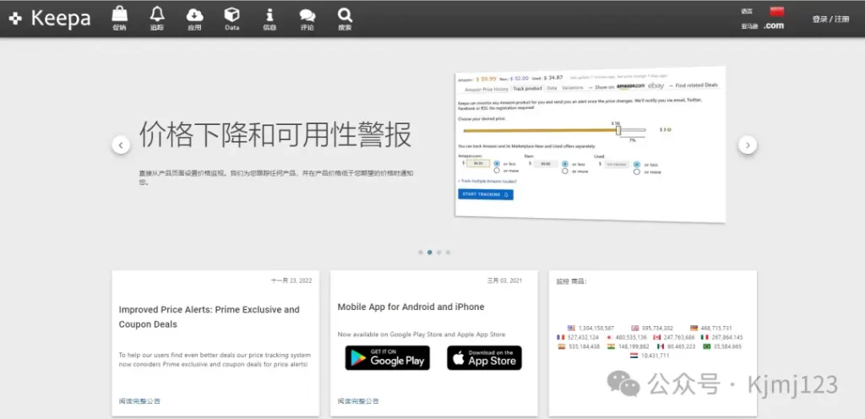Open Mobile App for Android and iPhone title

click(411, 307)
